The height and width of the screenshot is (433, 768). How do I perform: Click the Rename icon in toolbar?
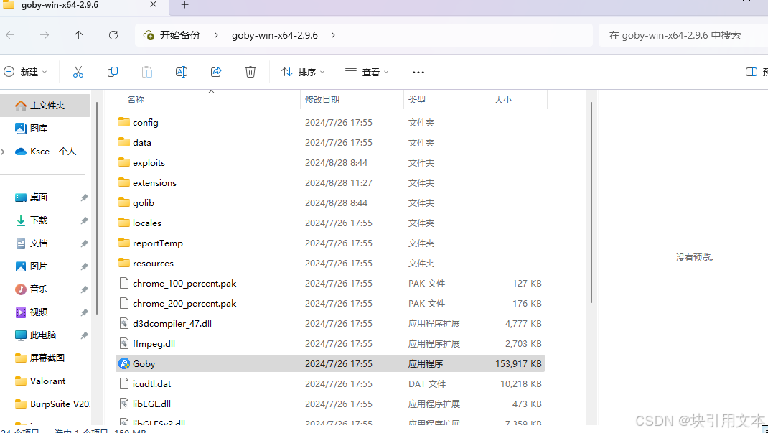[181, 72]
